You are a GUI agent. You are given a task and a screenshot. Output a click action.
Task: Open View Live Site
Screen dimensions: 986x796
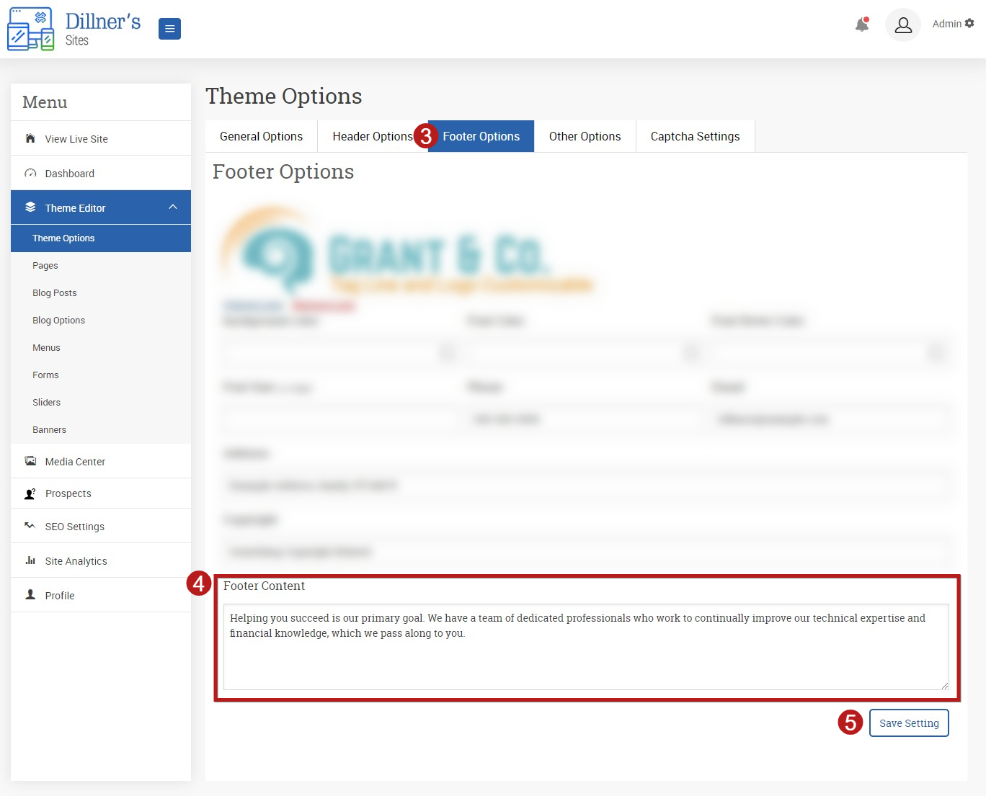101,138
